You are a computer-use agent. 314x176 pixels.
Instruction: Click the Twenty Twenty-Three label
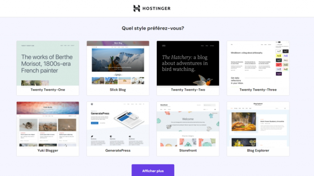pos(258,90)
